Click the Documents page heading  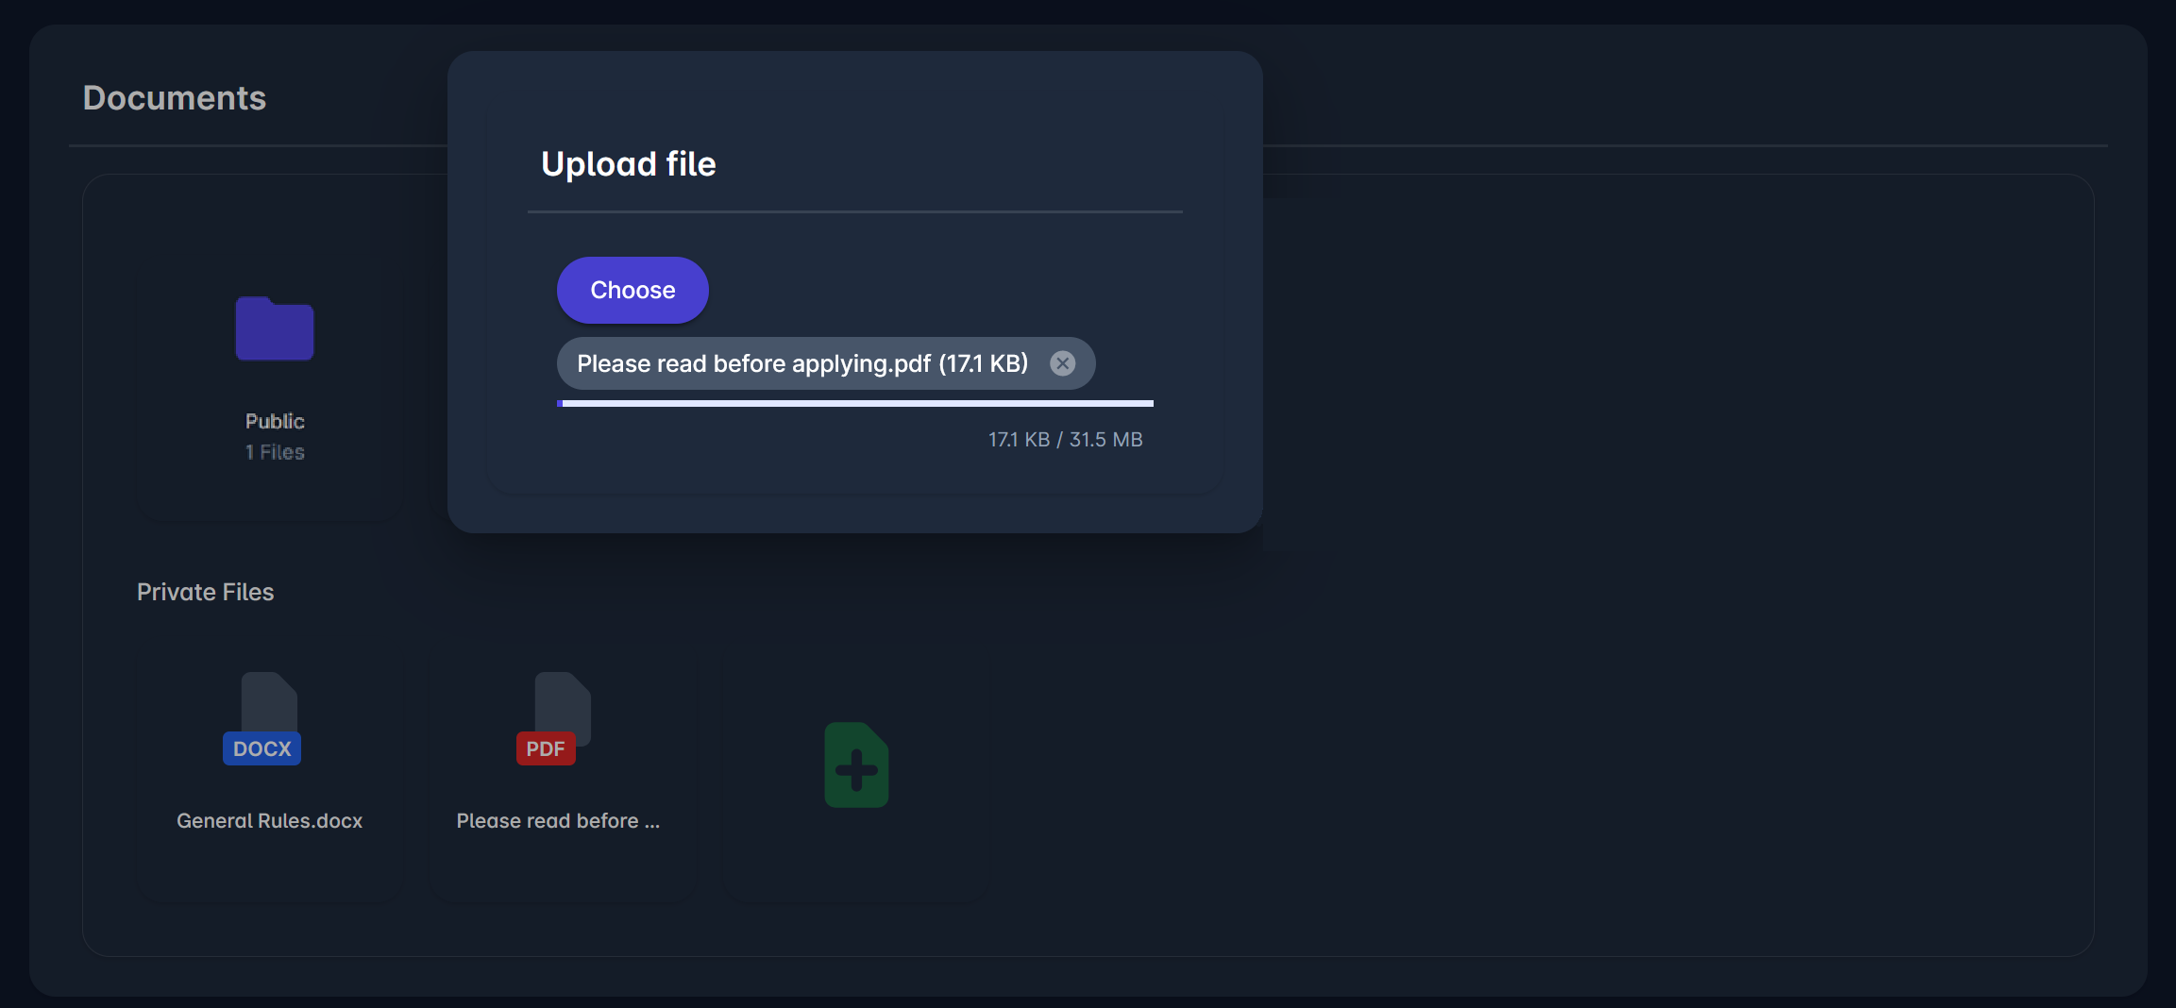coord(175,98)
